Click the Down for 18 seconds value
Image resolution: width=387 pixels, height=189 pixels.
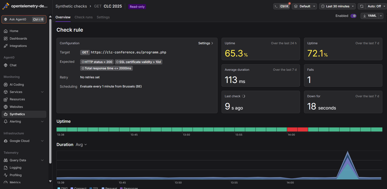pyautogui.click(x=322, y=107)
